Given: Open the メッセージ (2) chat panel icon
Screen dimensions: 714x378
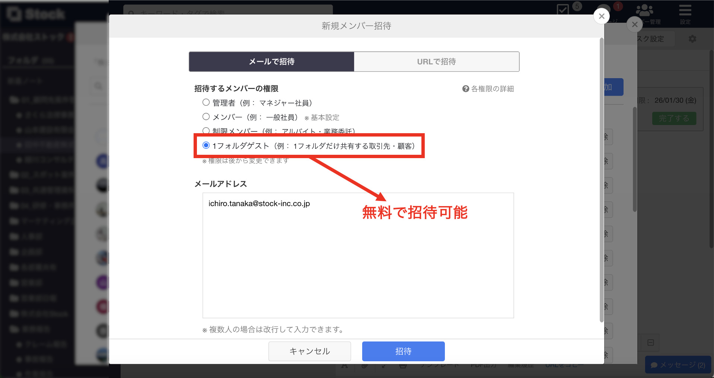Looking at the screenshot, I should click(654, 365).
